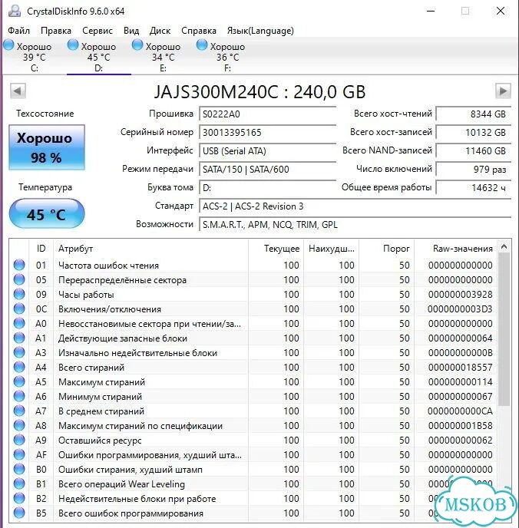Viewport: 519px width, 528px height.
Task: Click status icon for Частота ошибок чтения
Action: 19,265
